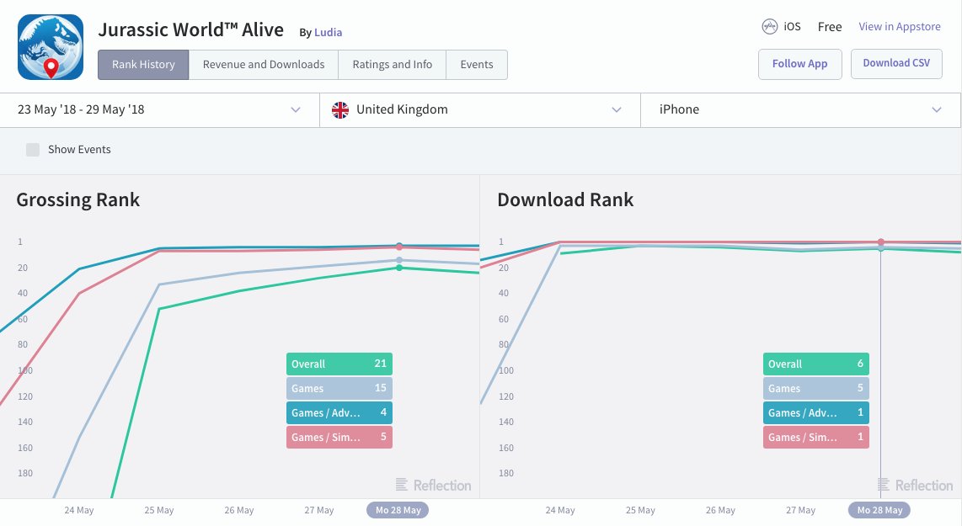
Task: Click the iOS App Store icon
Action: tap(769, 26)
